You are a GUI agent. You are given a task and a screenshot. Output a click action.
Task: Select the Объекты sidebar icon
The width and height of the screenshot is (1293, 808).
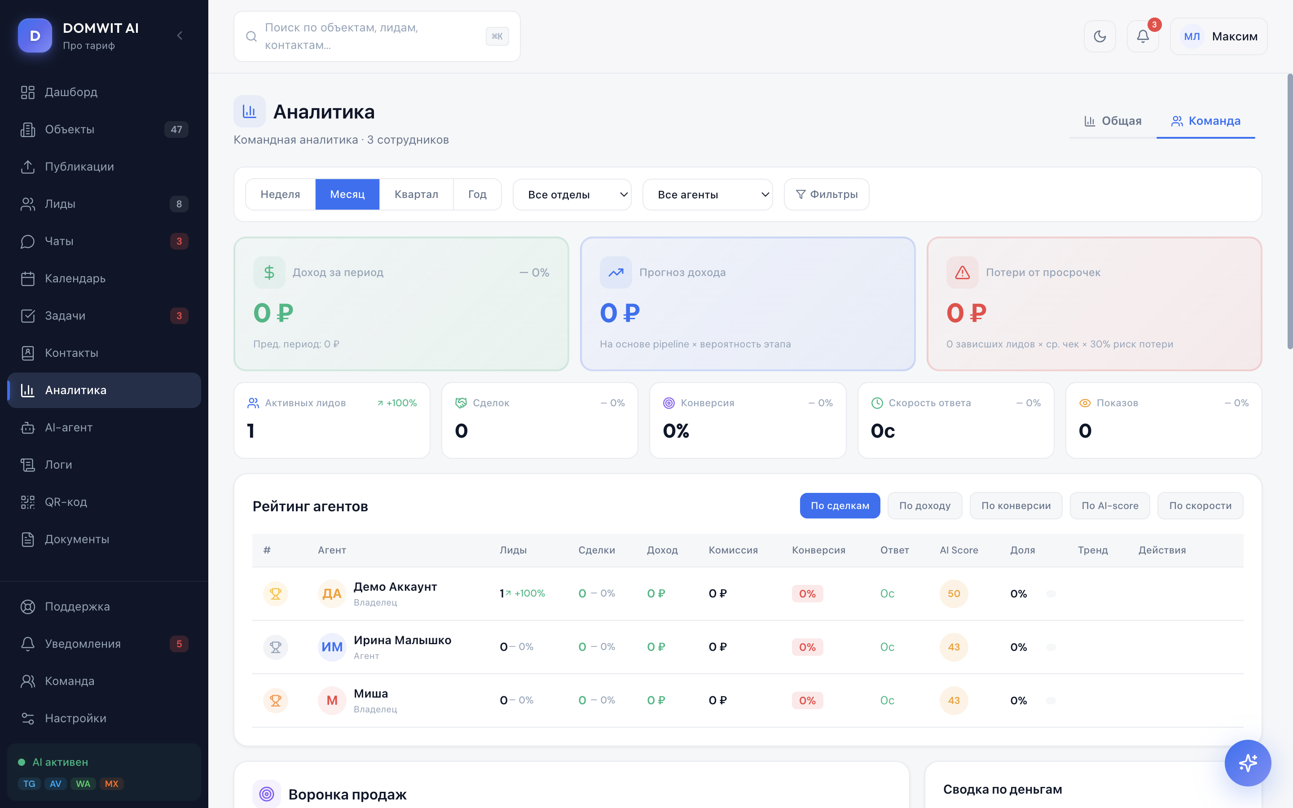click(28, 129)
